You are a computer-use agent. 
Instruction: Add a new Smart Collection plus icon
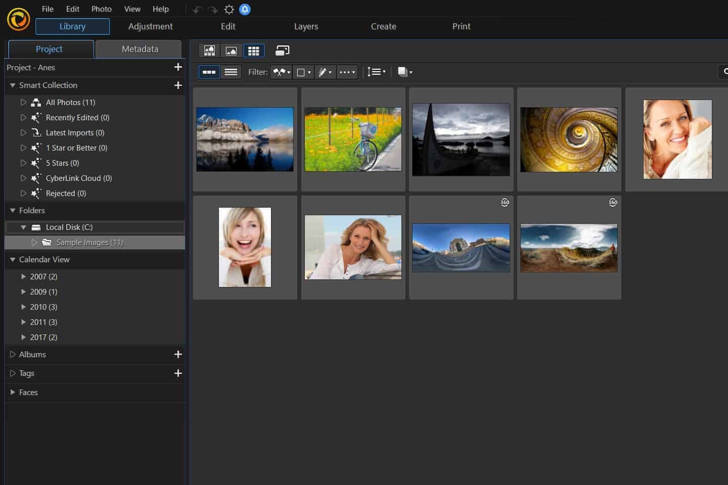coord(178,85)
